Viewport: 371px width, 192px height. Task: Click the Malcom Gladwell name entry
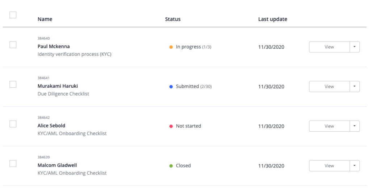[x=57, y=166]
